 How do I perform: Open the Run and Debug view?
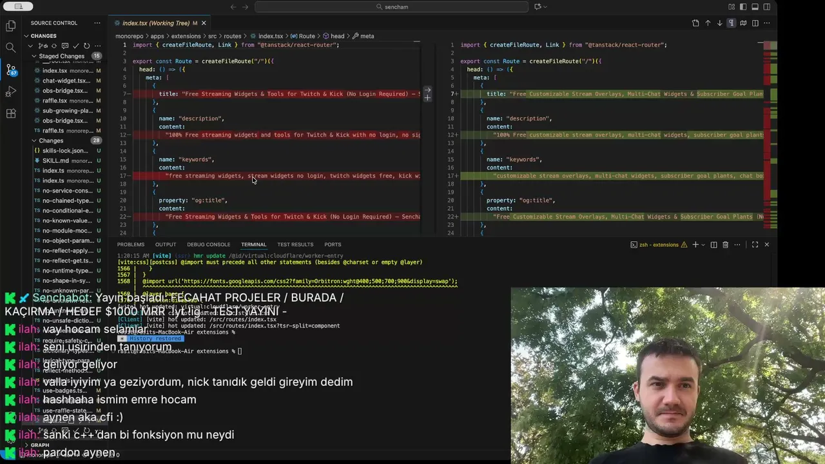coord(11,92)
